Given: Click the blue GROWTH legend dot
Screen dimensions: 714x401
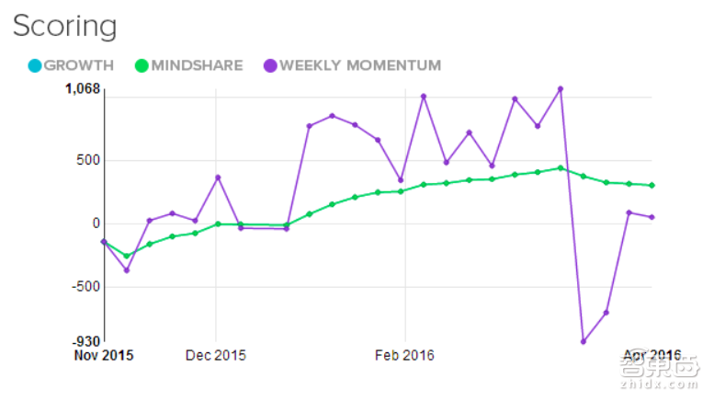Looking at the screenshot, I should 33,65.
